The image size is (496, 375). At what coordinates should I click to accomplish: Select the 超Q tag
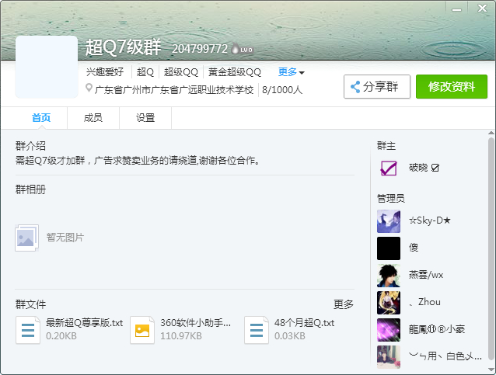[145, 72]
